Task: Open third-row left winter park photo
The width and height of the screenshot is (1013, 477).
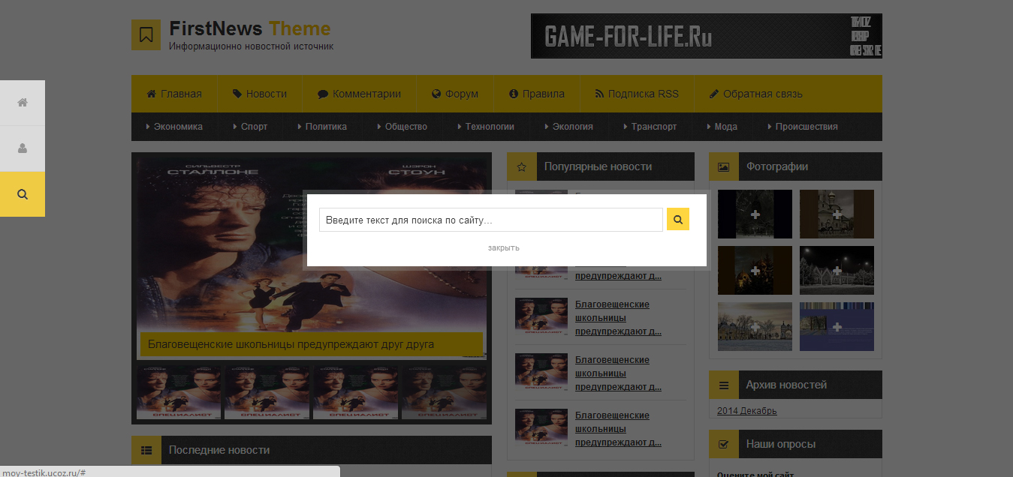Action: click(x=755, y=326)
